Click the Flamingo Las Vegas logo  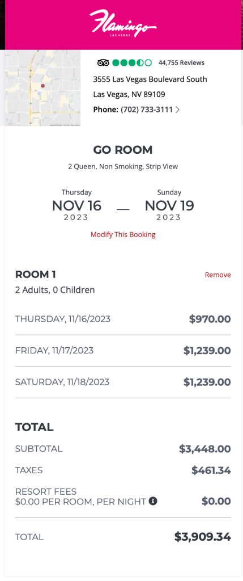pos(123,23)
